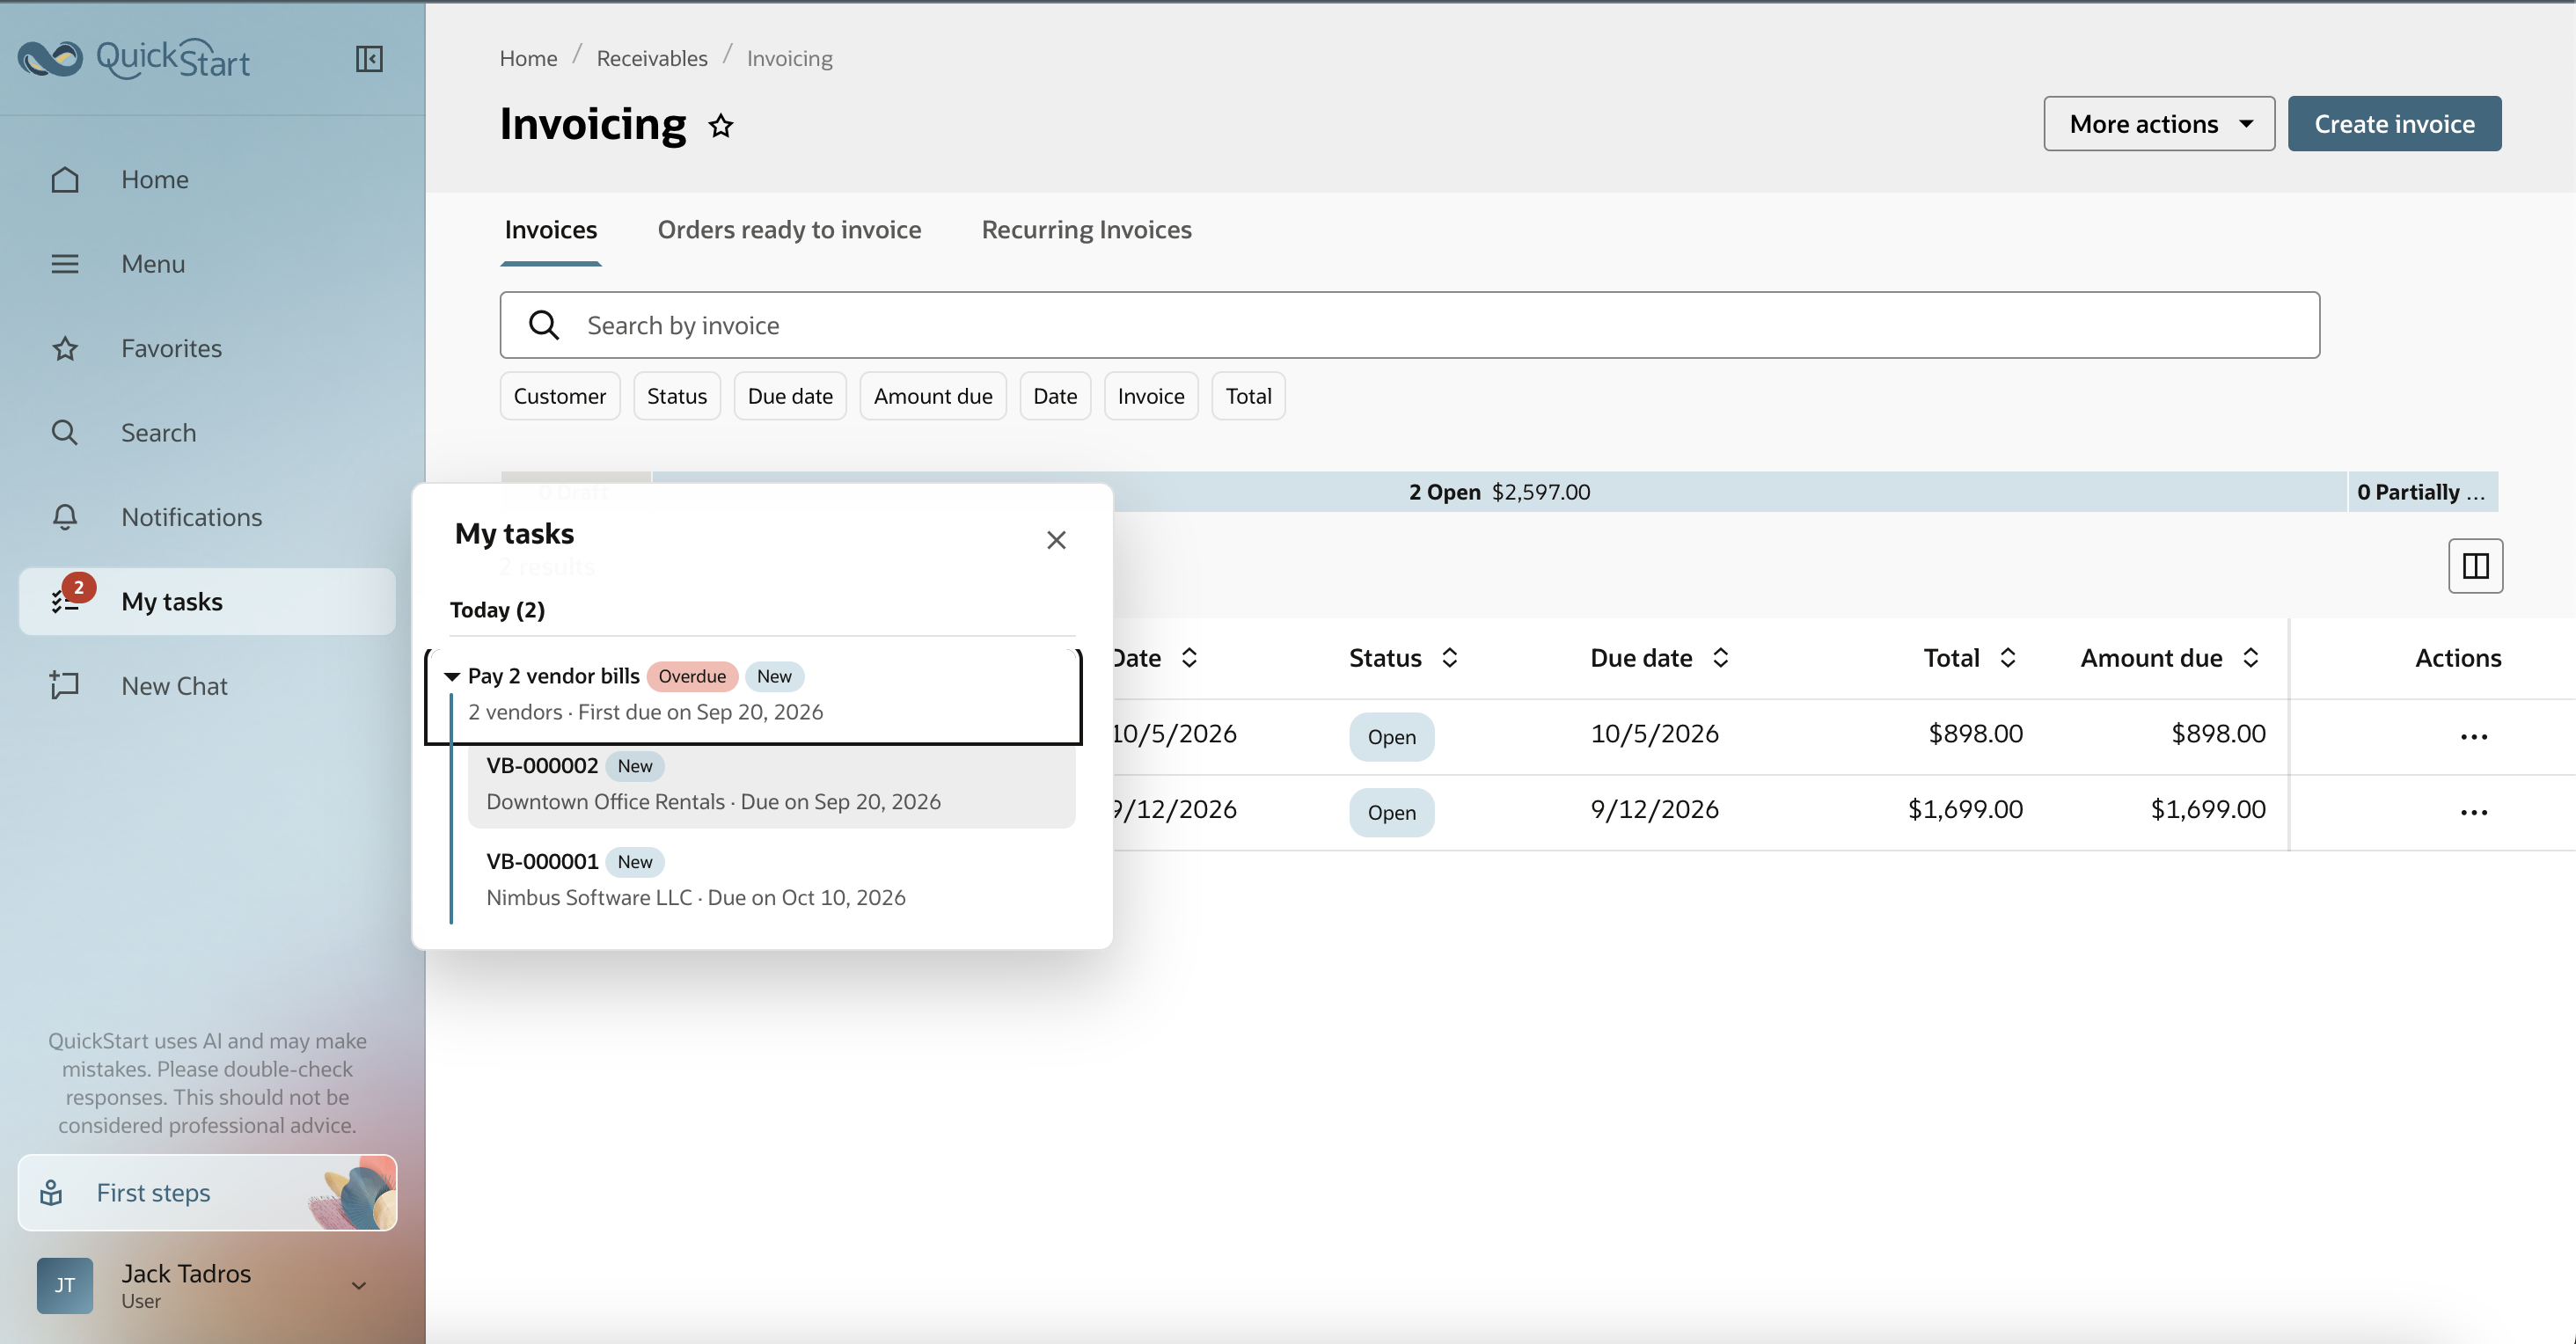2576x1344 pixels.
Task: Switch to Orders ready to invoice tab
Action: [789, 230]
